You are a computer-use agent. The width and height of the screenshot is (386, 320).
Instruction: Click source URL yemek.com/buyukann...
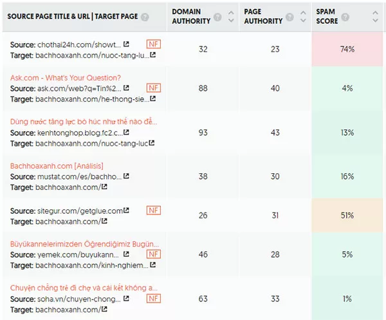(78, 254)
